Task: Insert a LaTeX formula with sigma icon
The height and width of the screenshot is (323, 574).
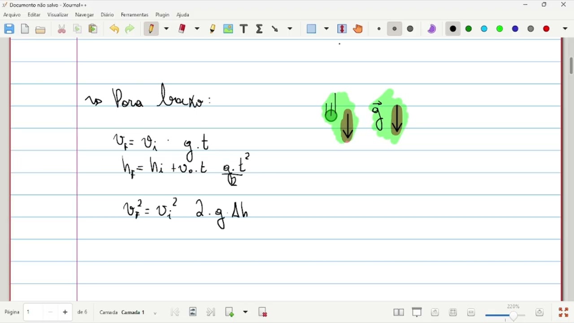Action: (x=259, y=29)
